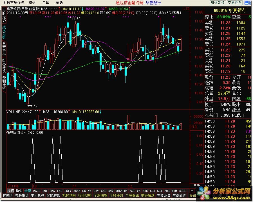Click the 交易委托 button
Screen dimensions: 253x202
[235, 3]
